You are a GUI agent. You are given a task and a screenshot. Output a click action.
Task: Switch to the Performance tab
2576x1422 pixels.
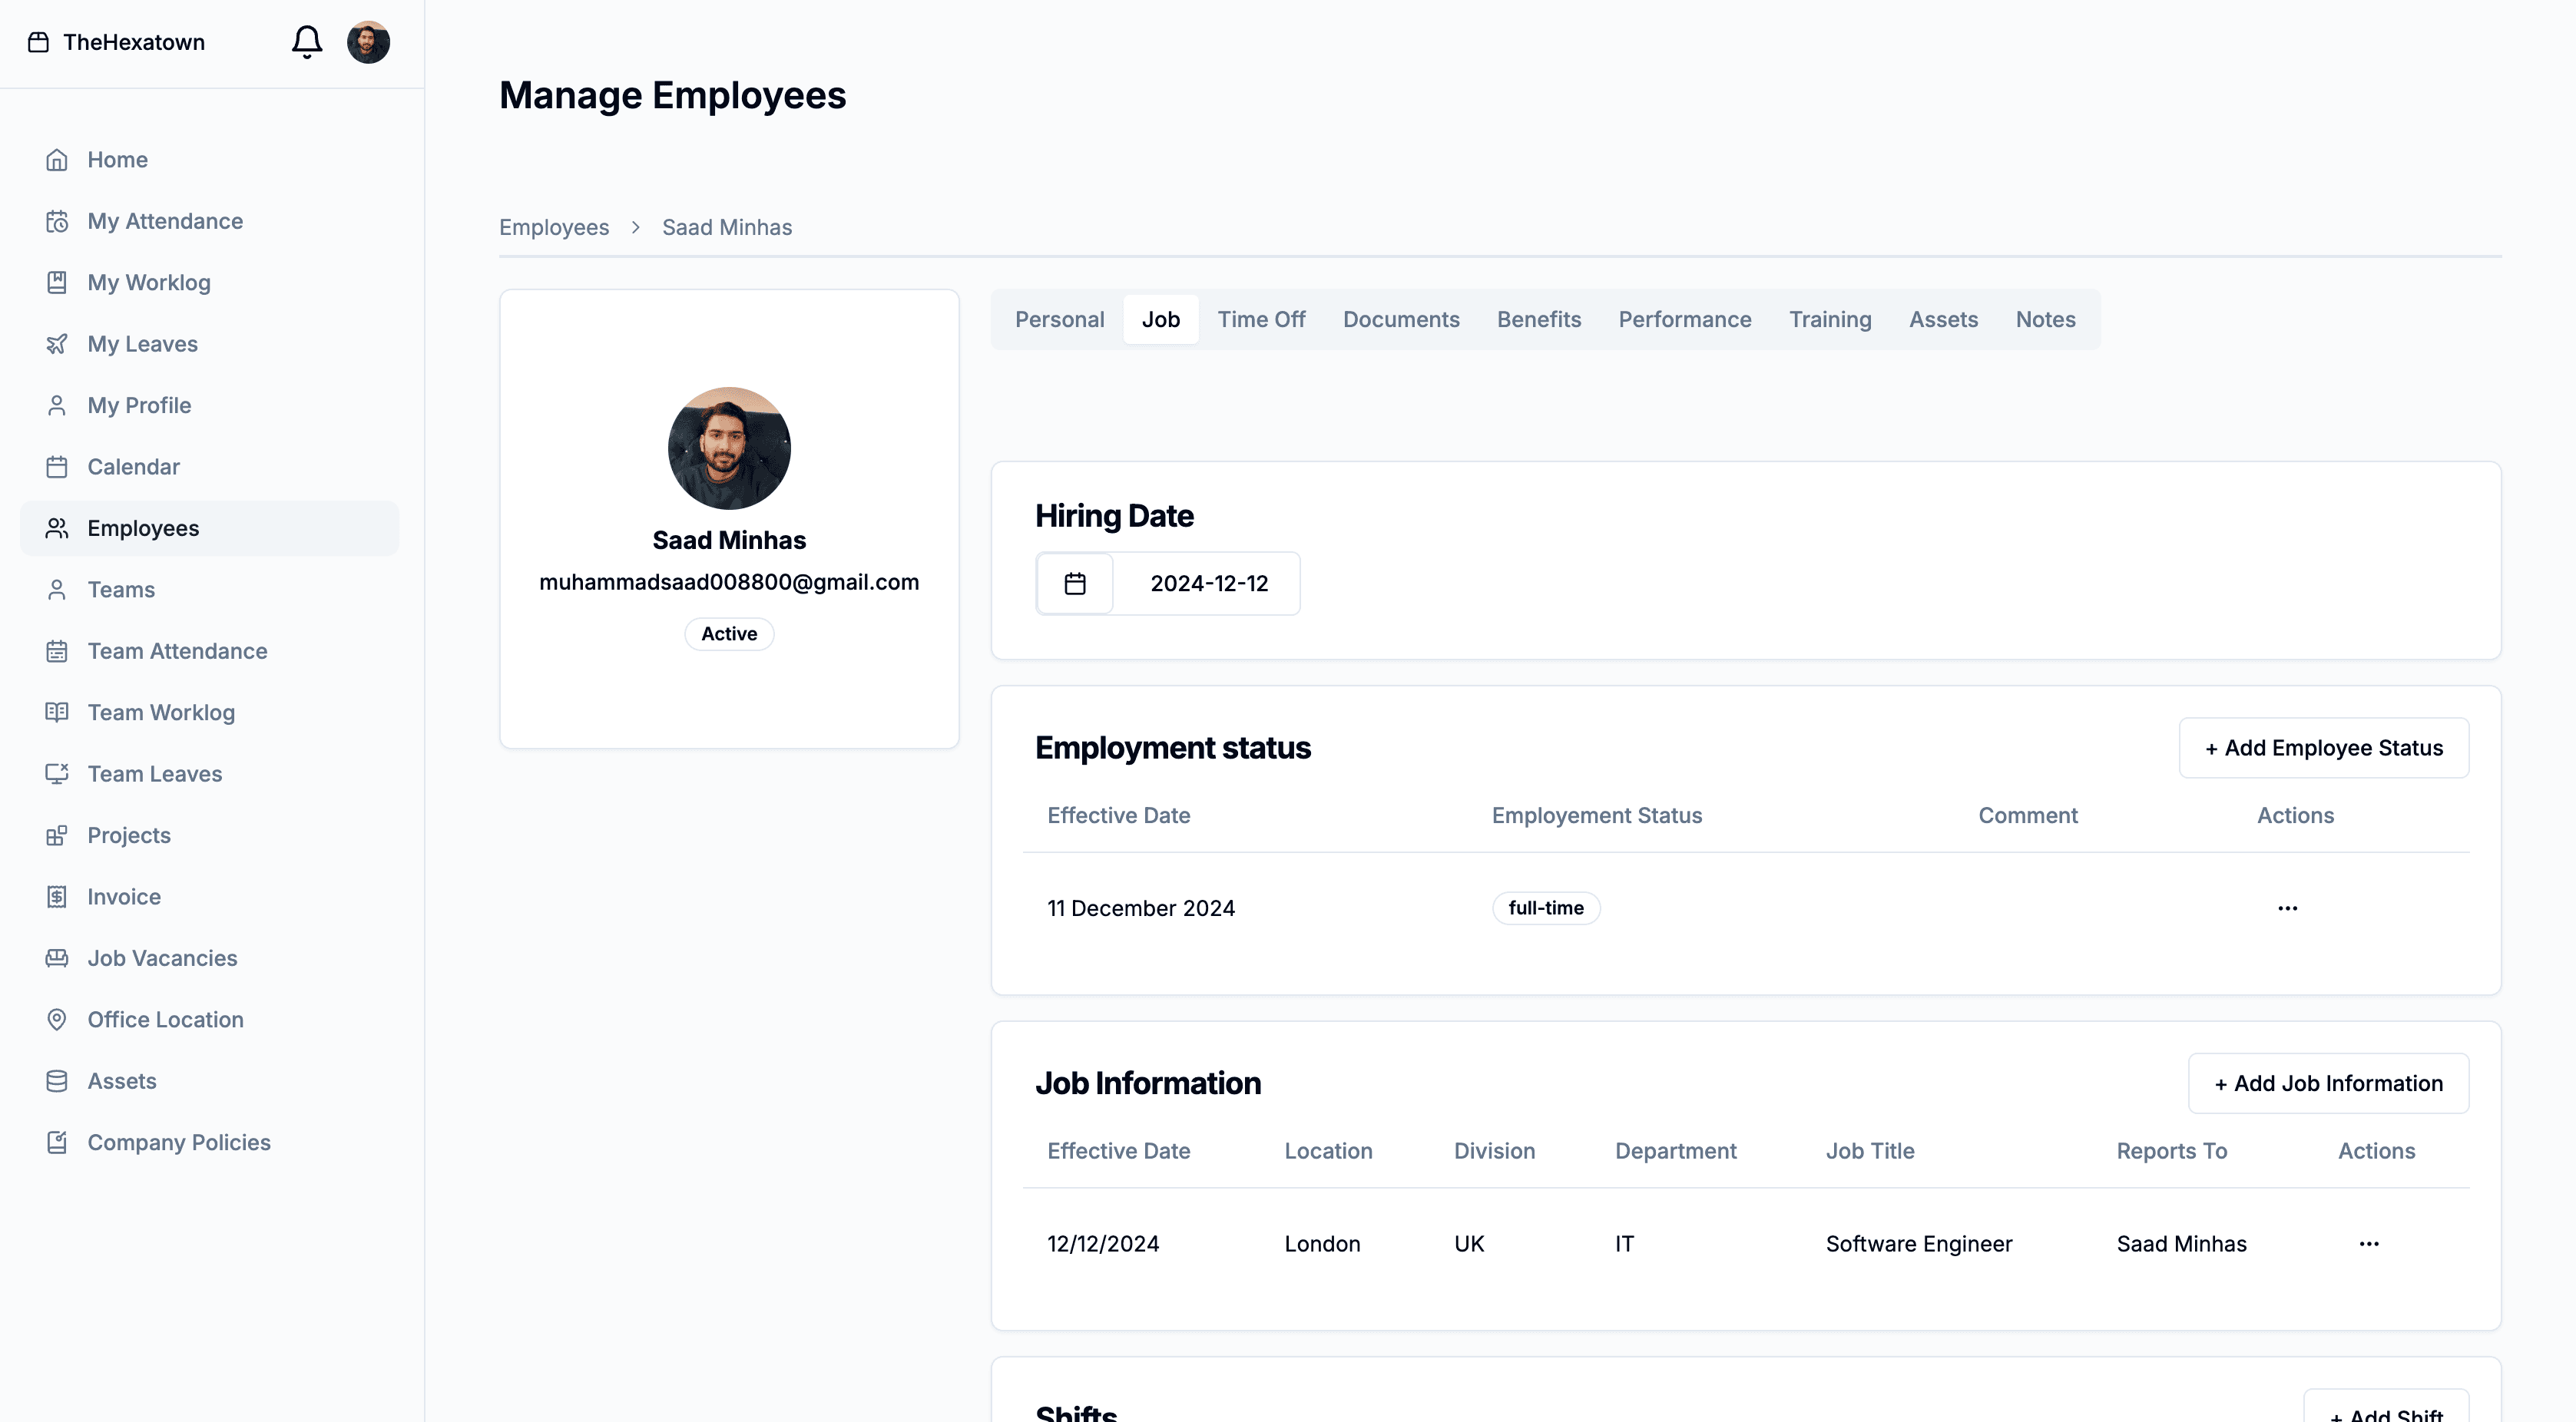point(1684,319)
